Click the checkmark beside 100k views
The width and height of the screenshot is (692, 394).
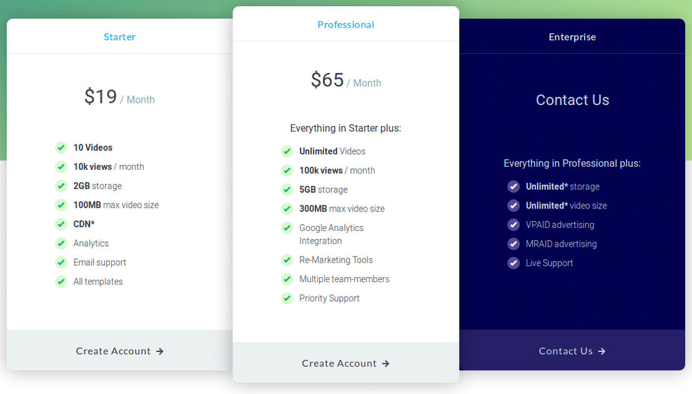[287, 170]
